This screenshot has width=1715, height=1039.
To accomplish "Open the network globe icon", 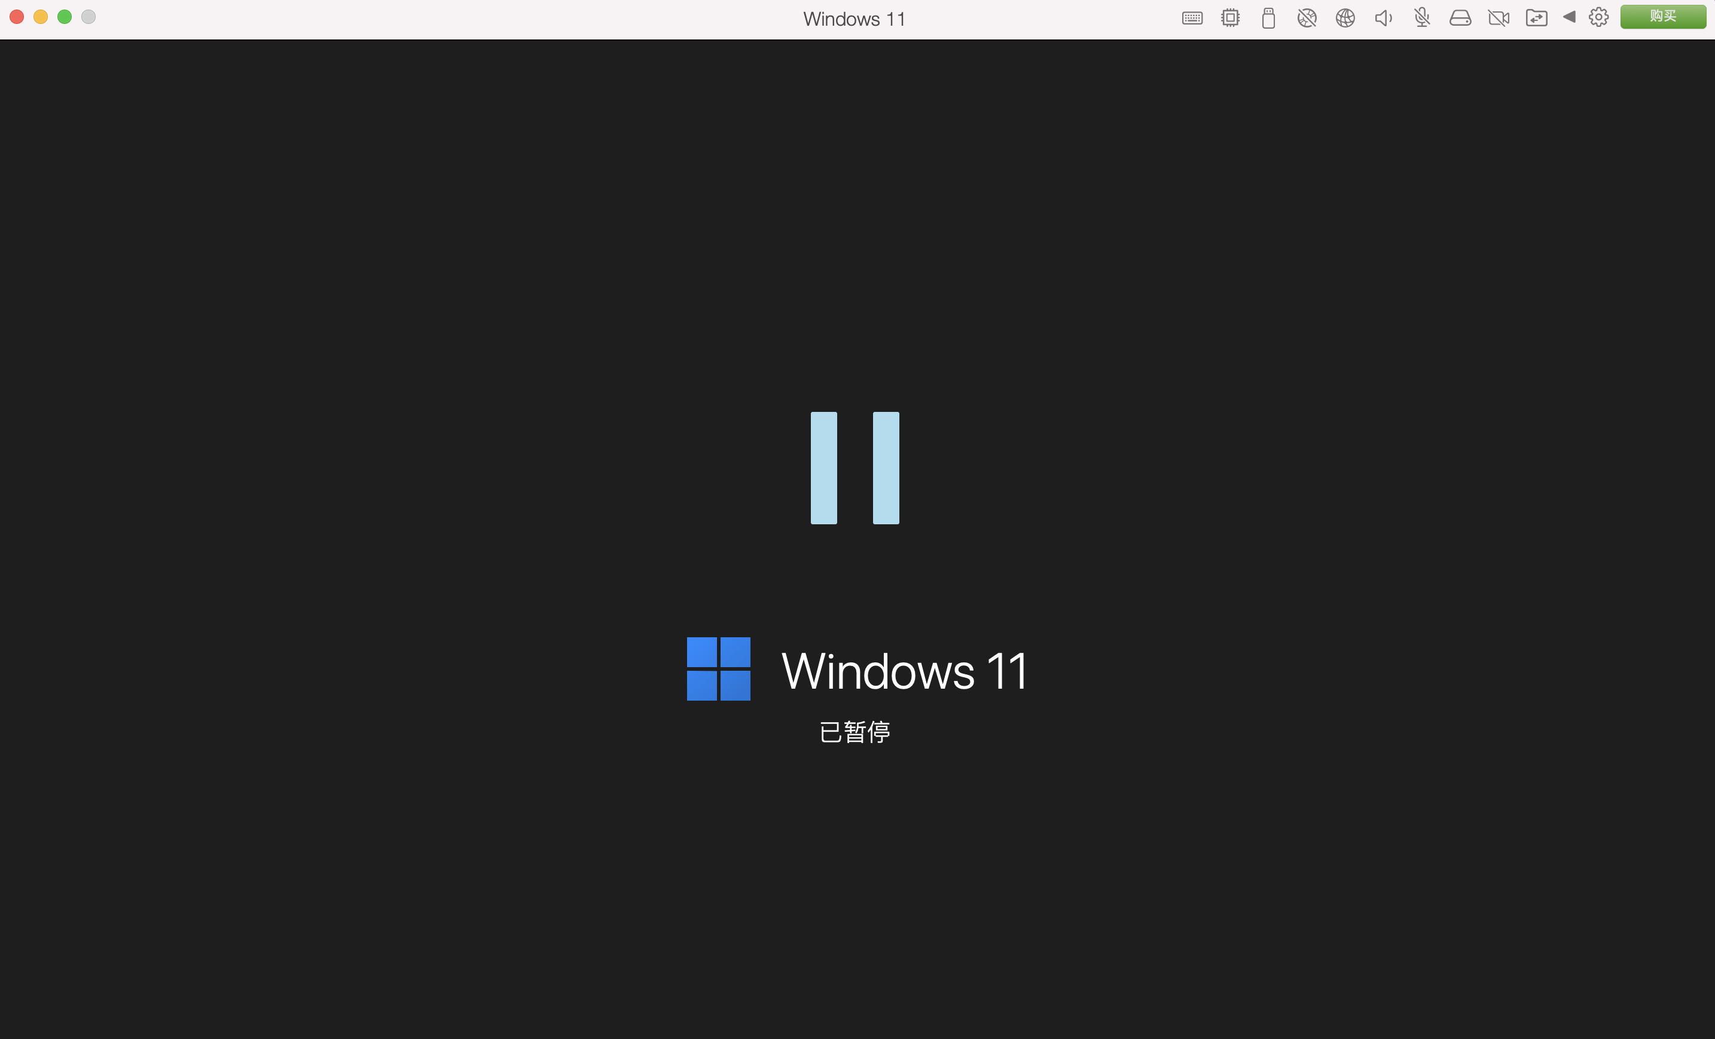I will [1345, 18].
